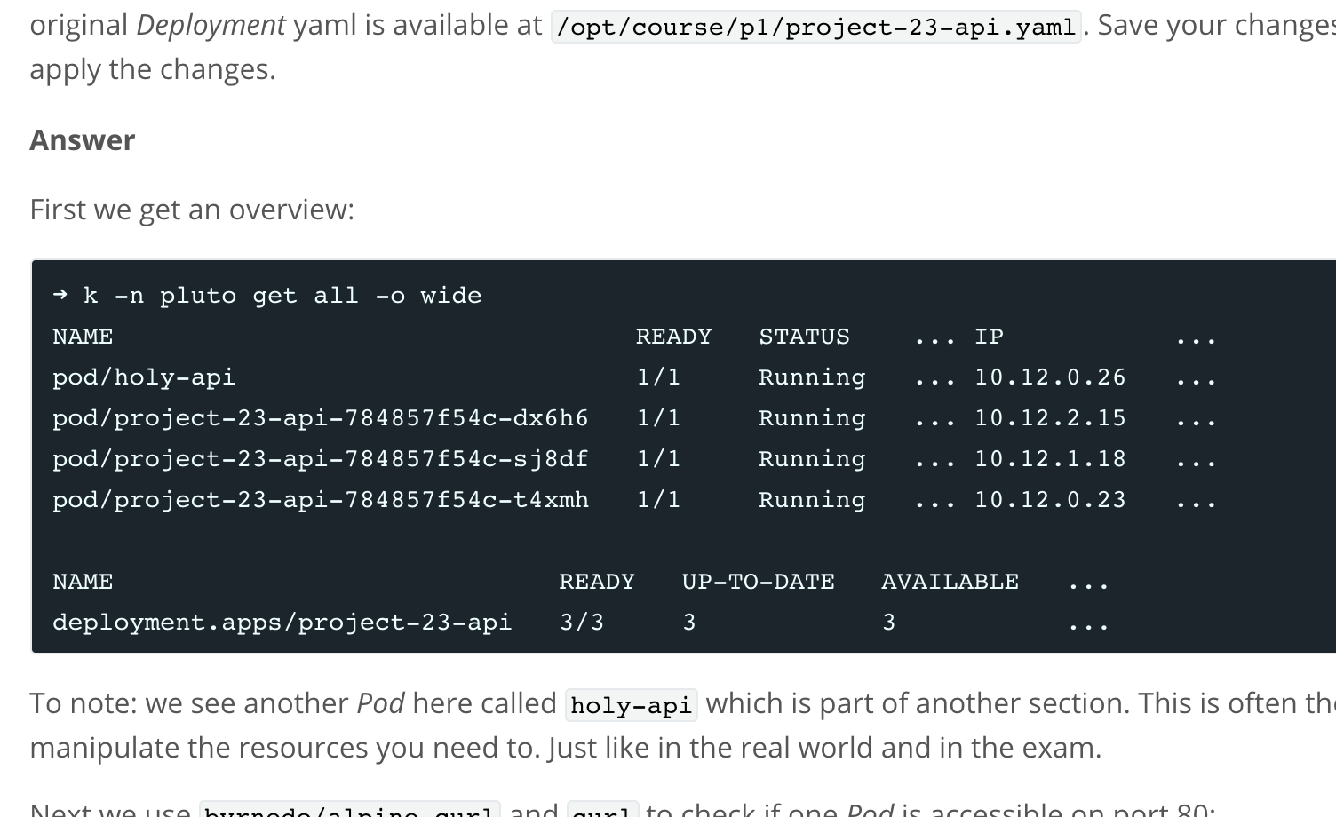This screenshot has width=1336, height=817.
Task: Click the IP address 10.12.0.26
Action: [1050, 377]
